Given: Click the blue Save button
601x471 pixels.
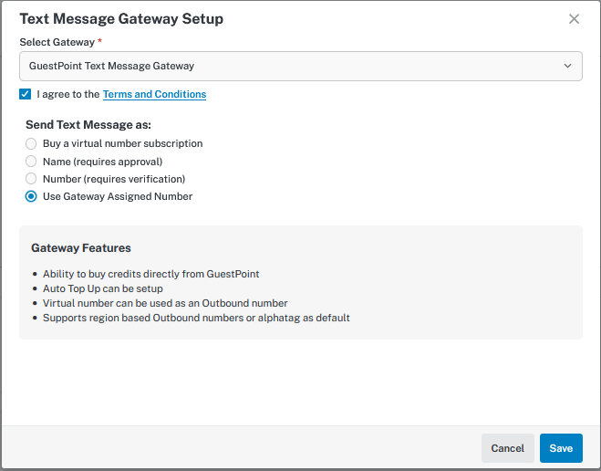Looking at the screenshot, I should [560, 448].
